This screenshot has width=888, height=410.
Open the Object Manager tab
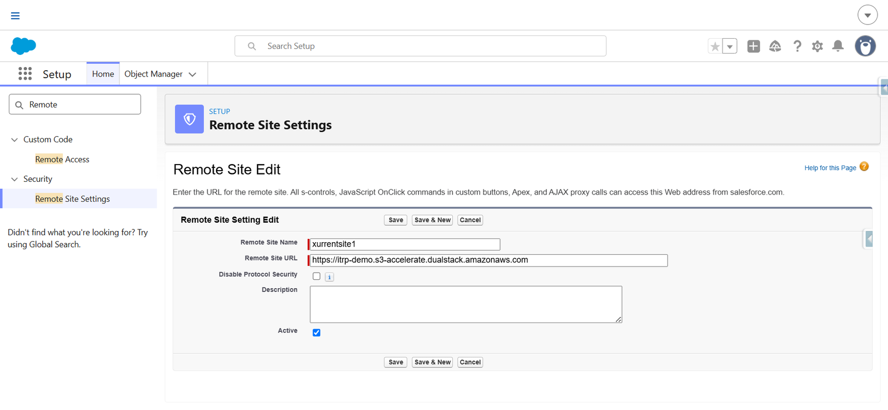coord(154,74)
